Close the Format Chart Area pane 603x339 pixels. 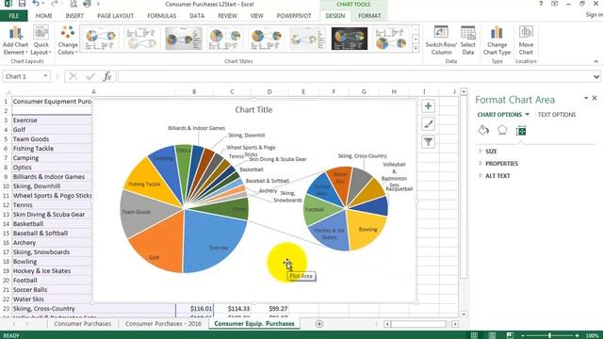click(x=595, y=98)
